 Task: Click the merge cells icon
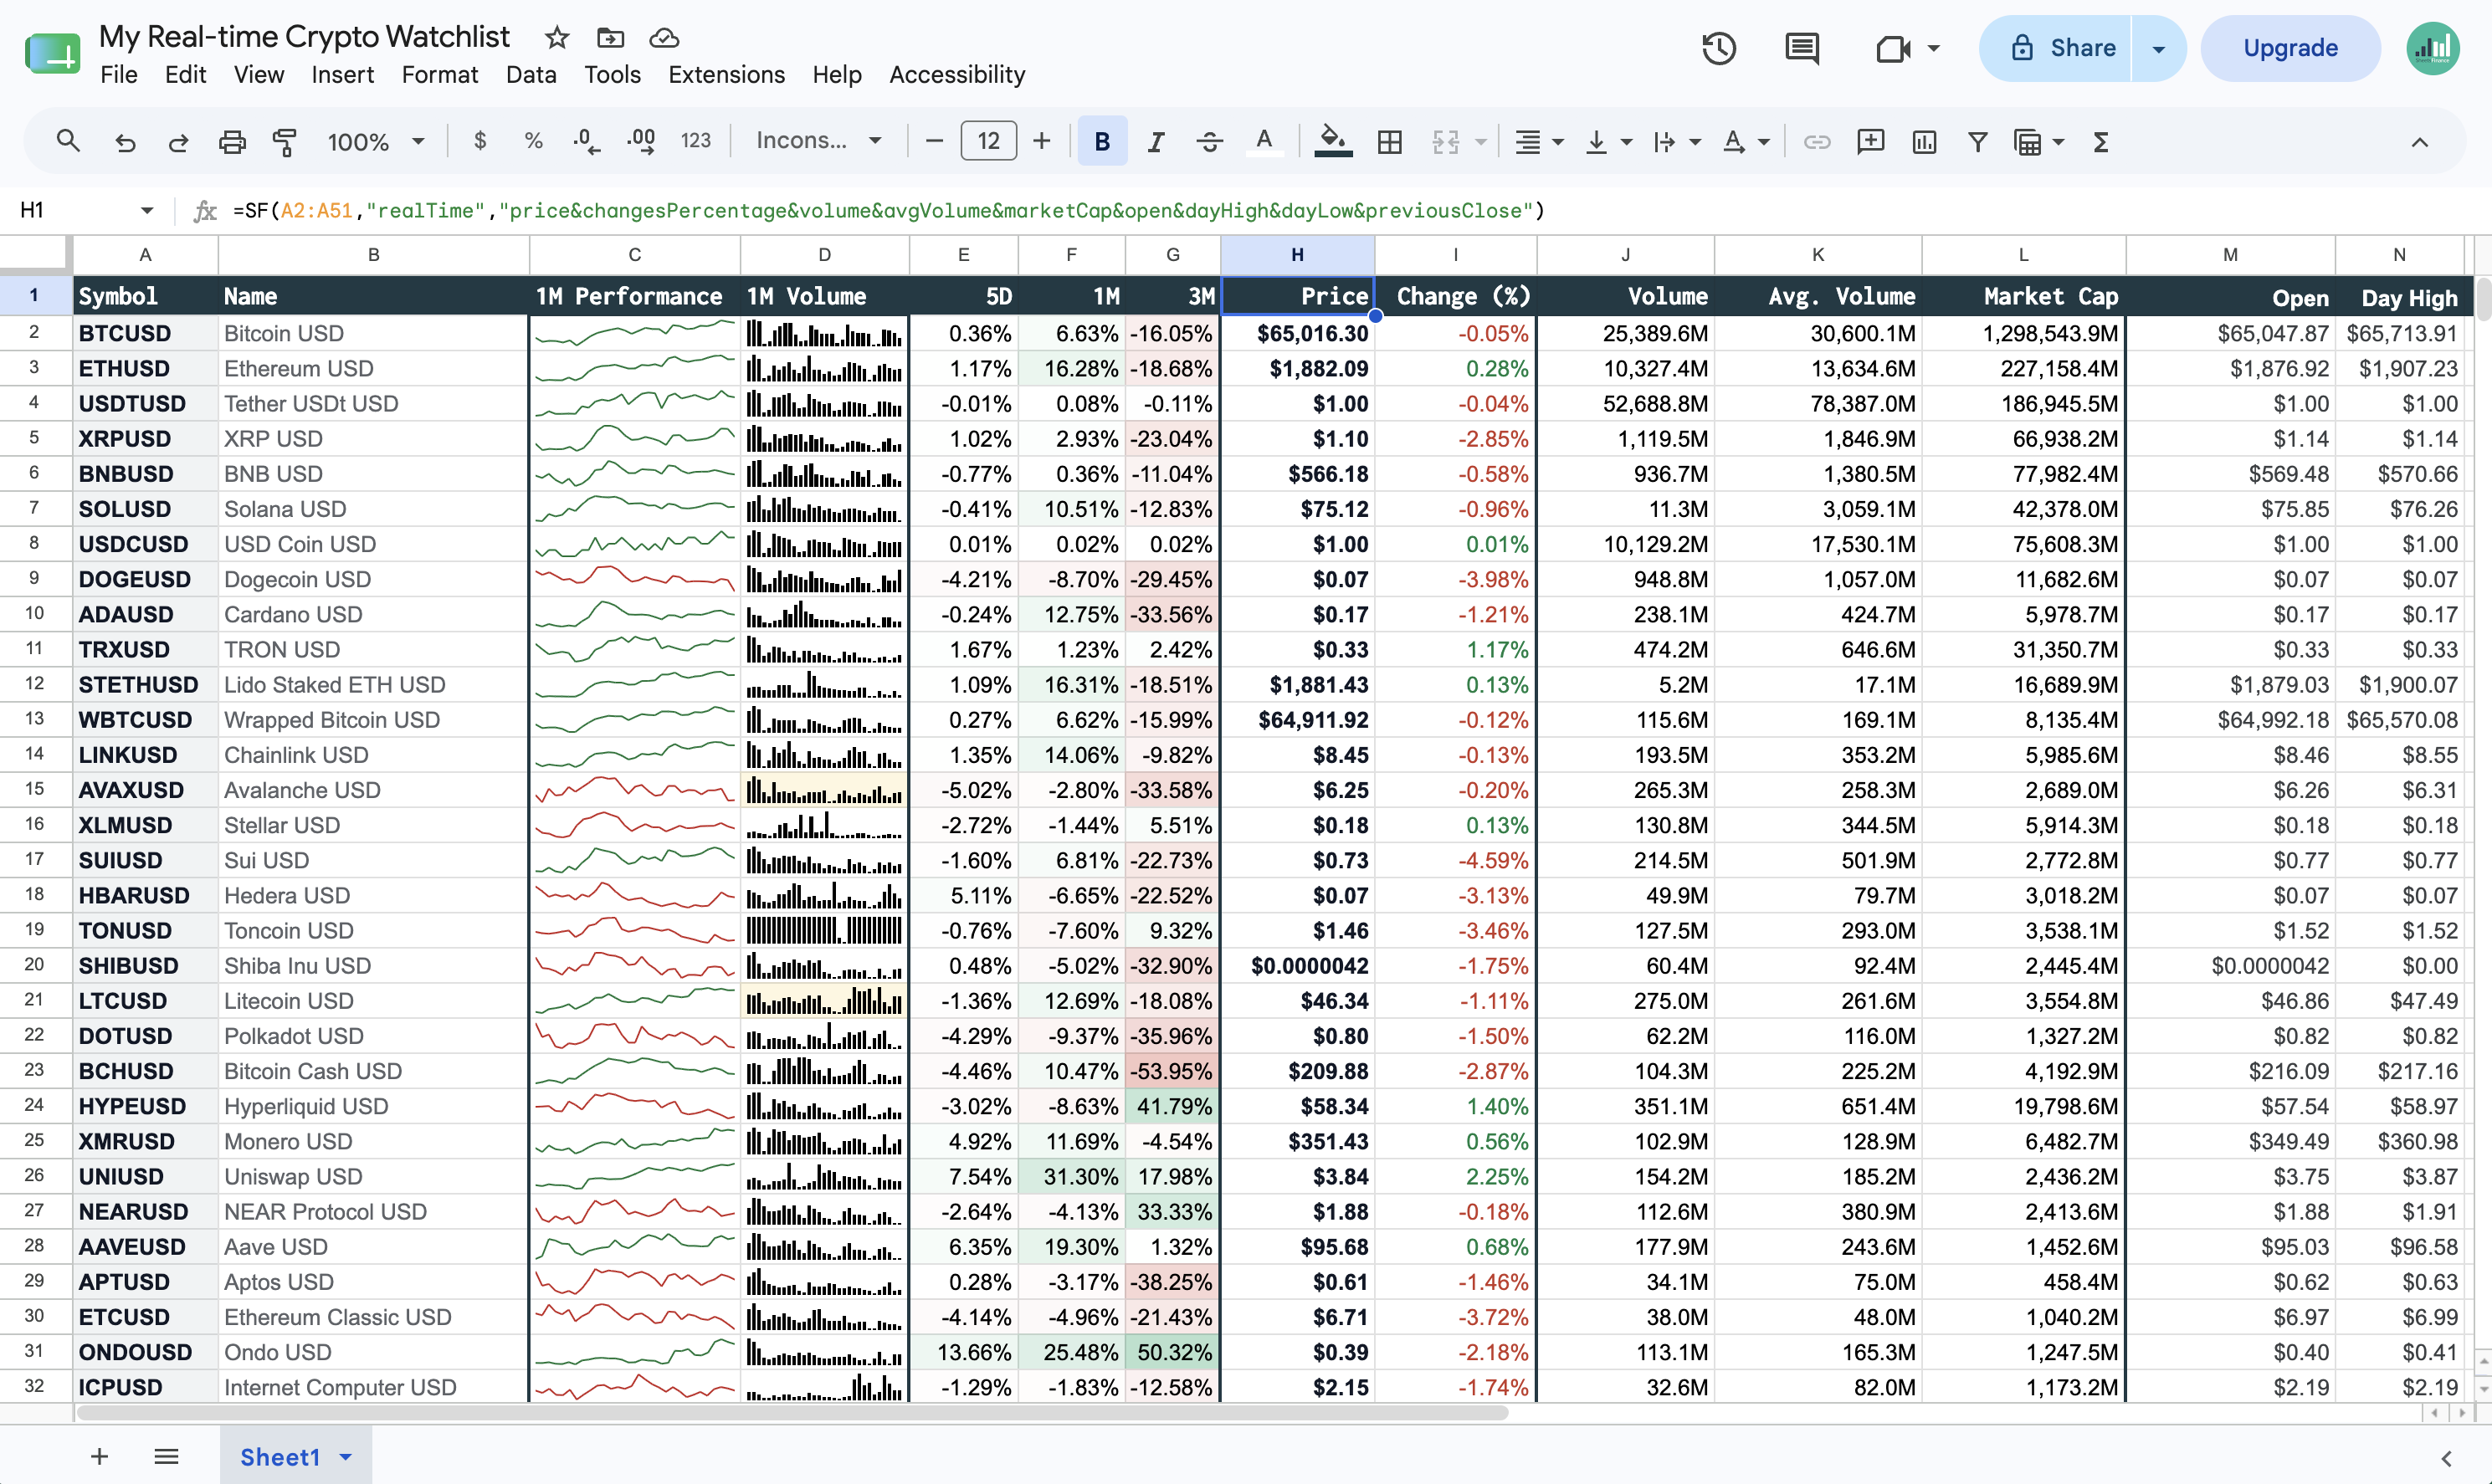coord(1446,142)
